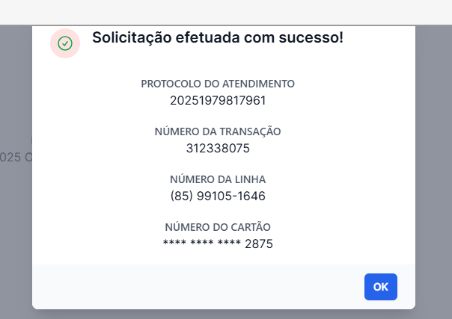Image resolution: width=452 pixels, height=319 pixels.
Task: Click the dimmed backdrop below the dialog
Action: point(225,314)
